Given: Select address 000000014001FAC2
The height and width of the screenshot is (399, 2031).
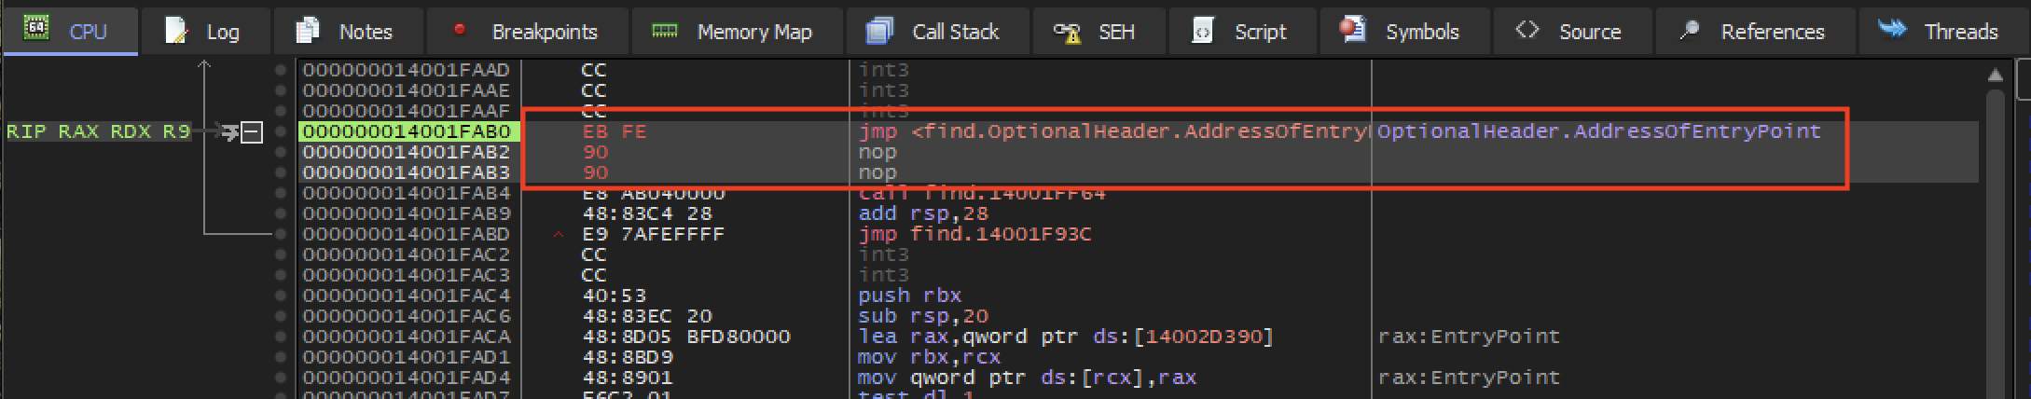Looking at the screenshot, I should point(407,255).
